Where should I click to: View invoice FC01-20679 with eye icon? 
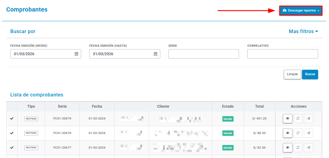pyautogui.click(x=287, y=119)
